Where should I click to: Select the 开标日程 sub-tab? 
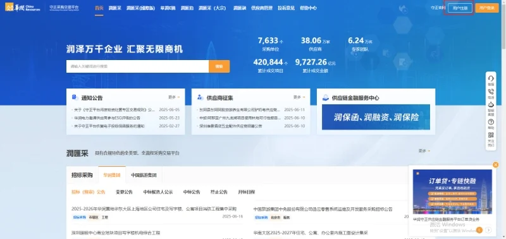tap(247, 192)
